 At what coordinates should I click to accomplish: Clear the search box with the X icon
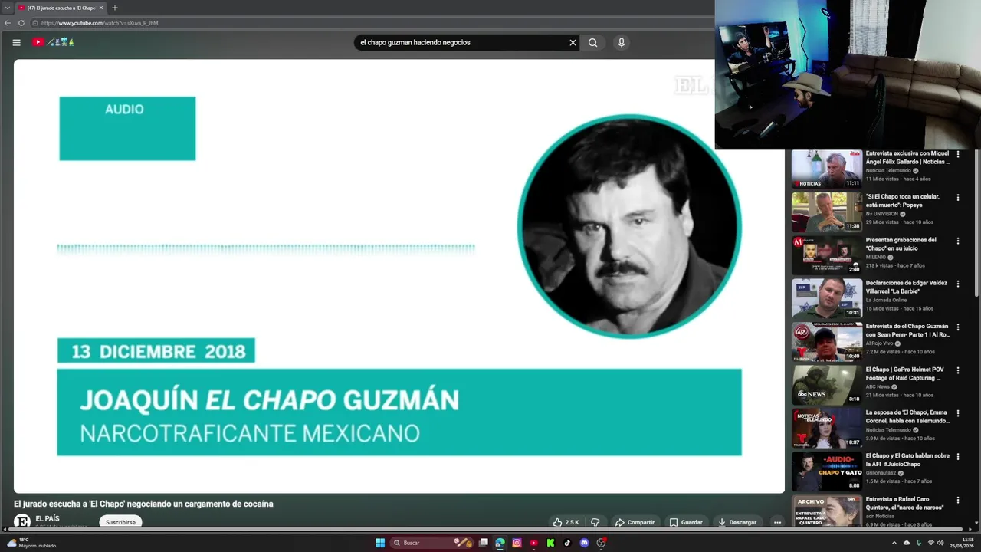tap(573, 42)
